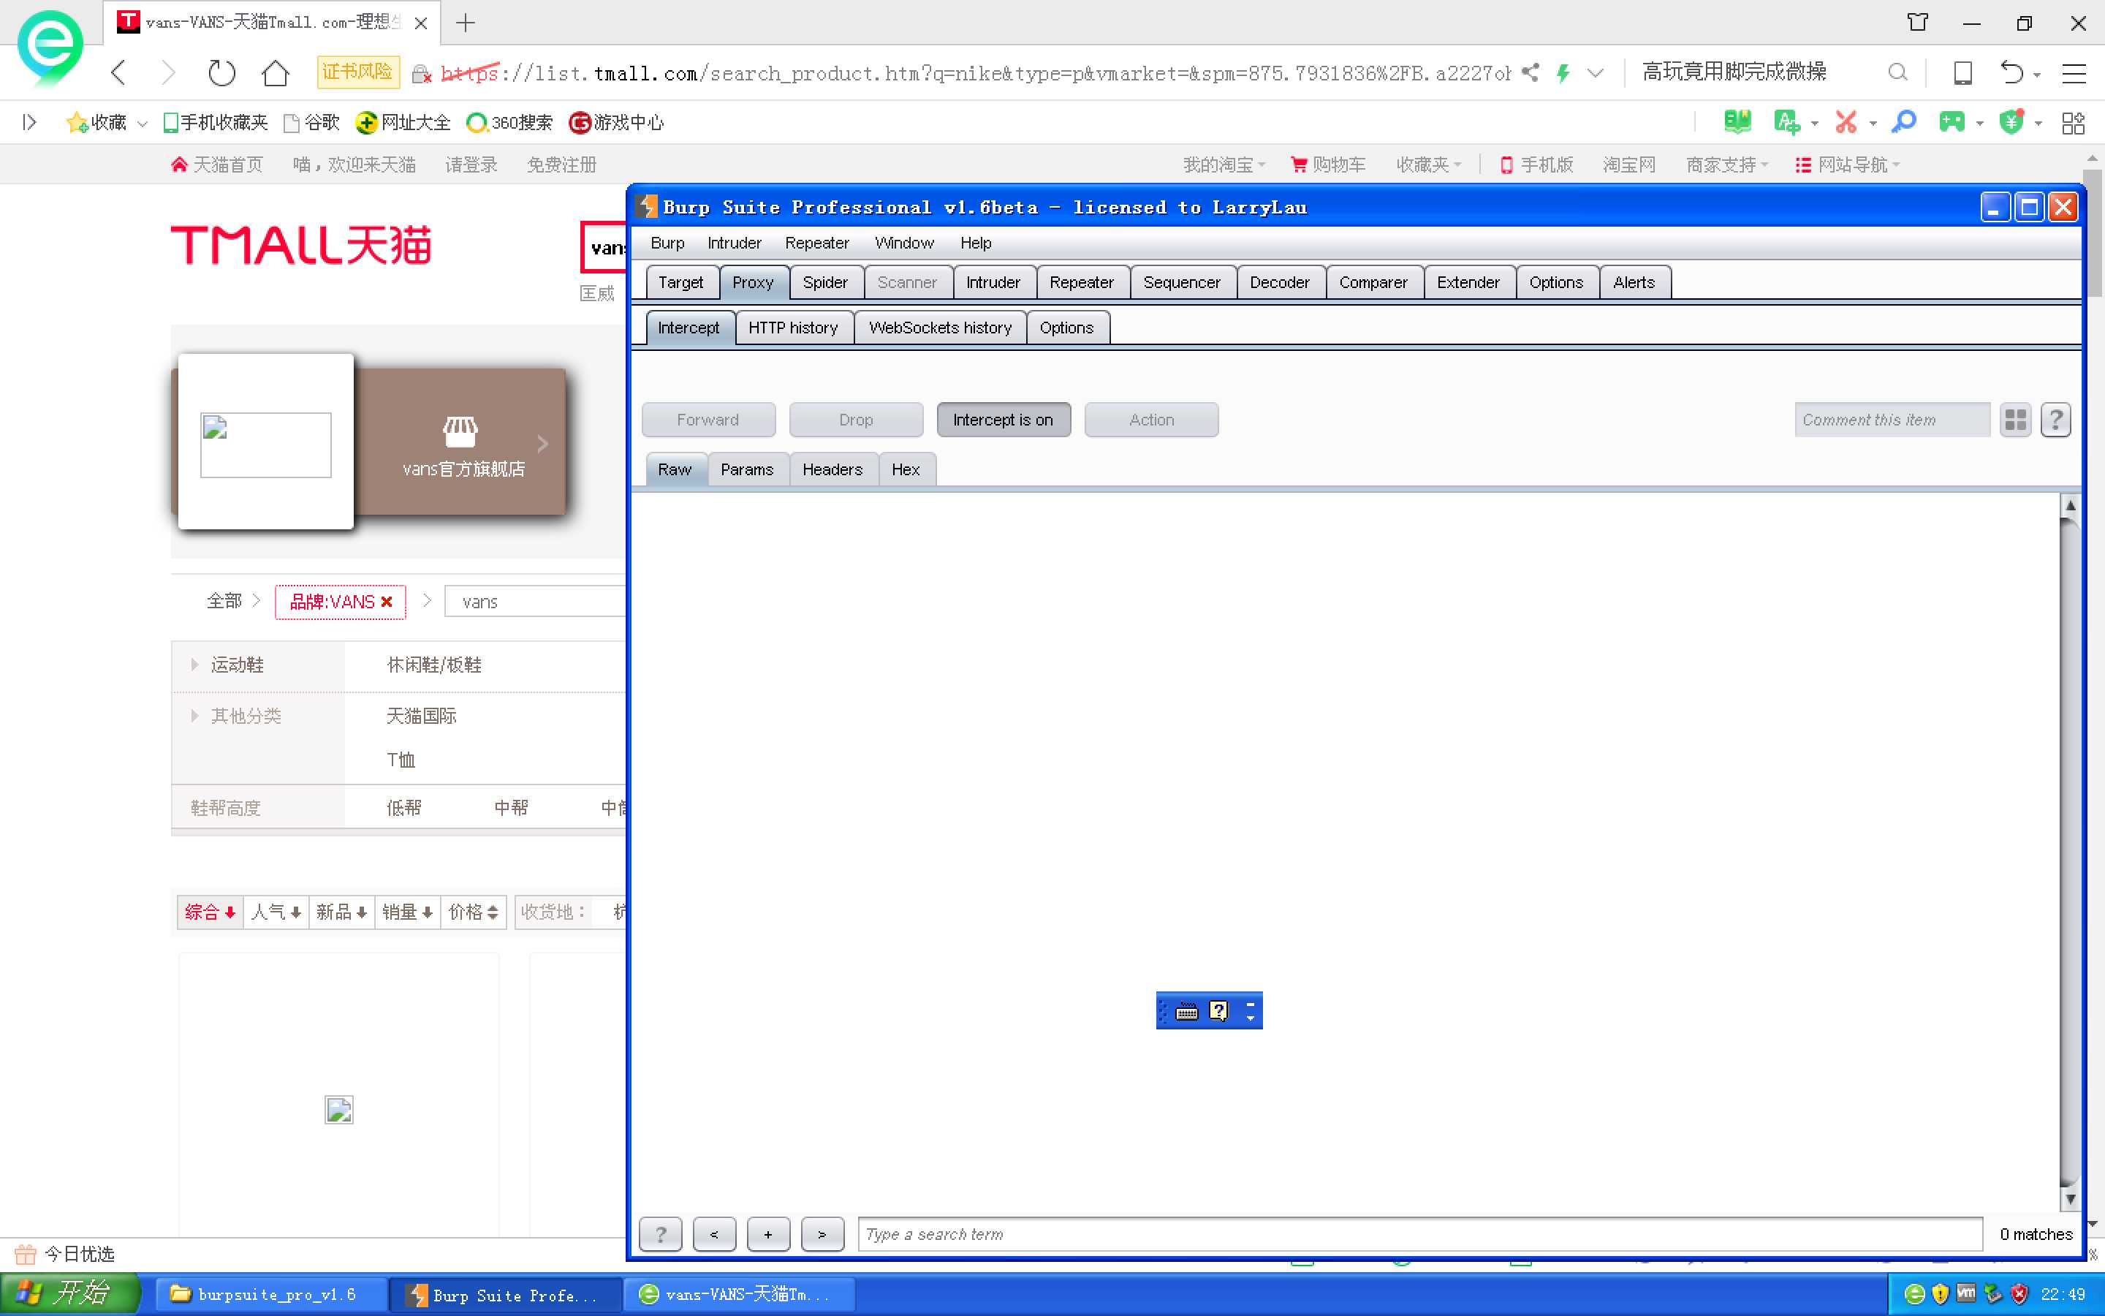
Task: Open the browser hamburger menu
Action: 2074,73
